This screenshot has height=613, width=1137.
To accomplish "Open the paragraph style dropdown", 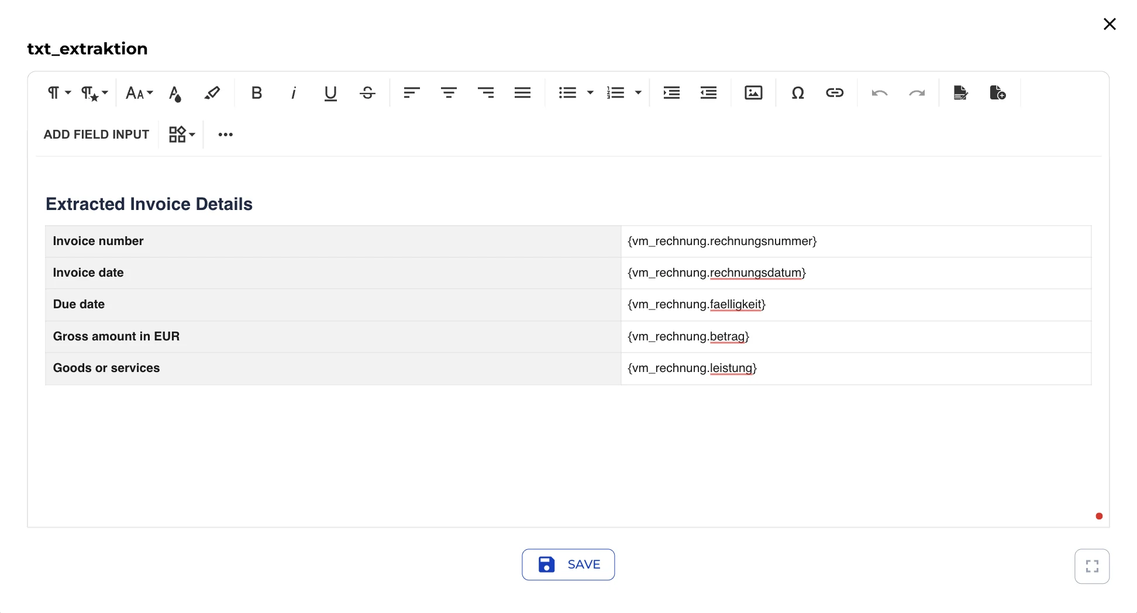I will point(95,93).
